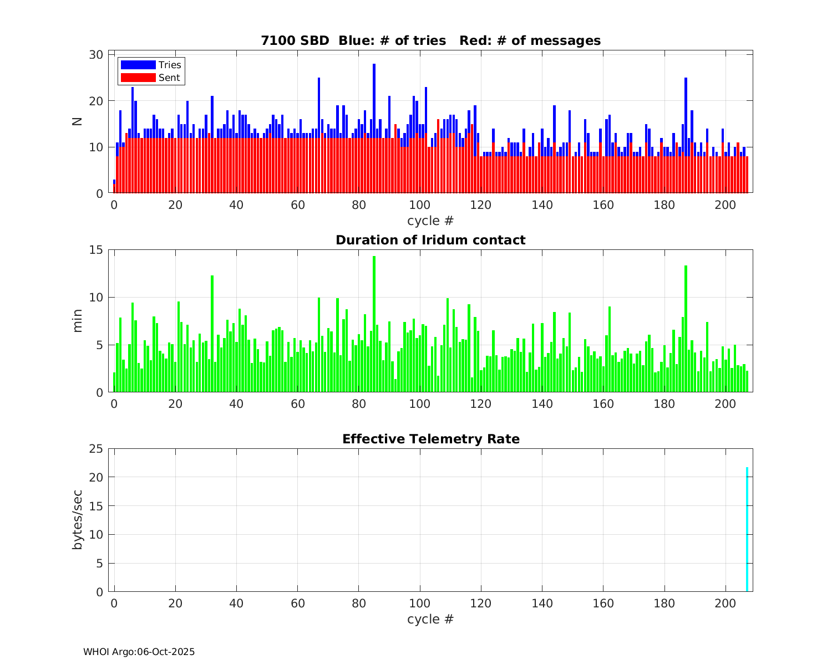Click the Duration of Iridum contact title

(x=430, y=240)
